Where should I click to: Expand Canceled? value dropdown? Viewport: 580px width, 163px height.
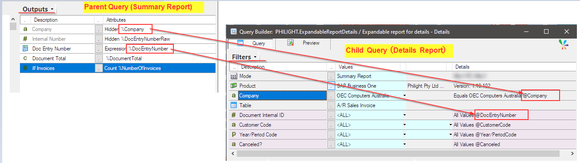click(x=404, y=144)
